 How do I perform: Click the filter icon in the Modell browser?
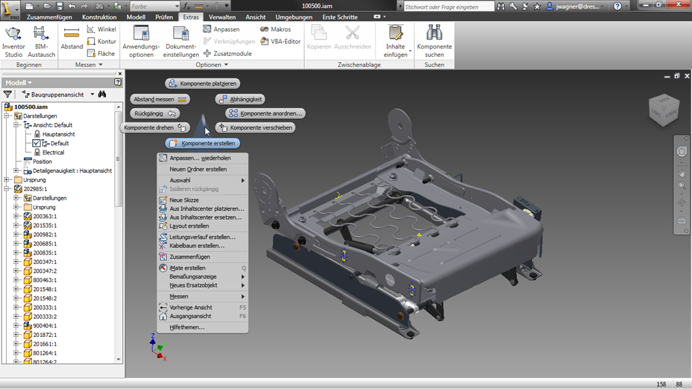(7, 95)
